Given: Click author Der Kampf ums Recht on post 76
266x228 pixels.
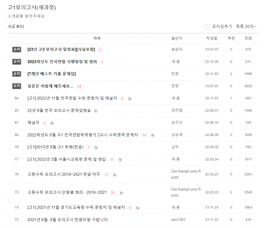Looking at the screenshot, I should click(186, 174).
